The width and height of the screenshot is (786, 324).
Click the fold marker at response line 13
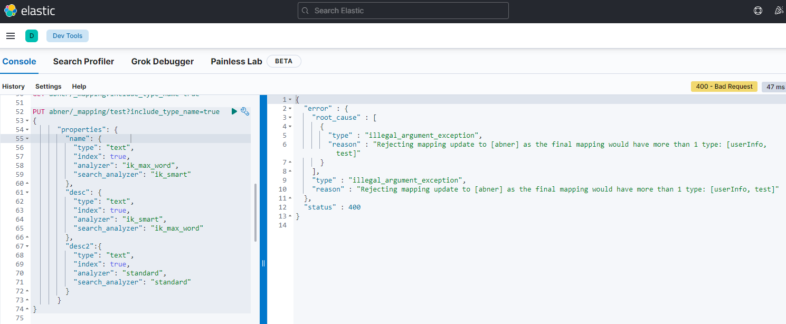[290, 216]
